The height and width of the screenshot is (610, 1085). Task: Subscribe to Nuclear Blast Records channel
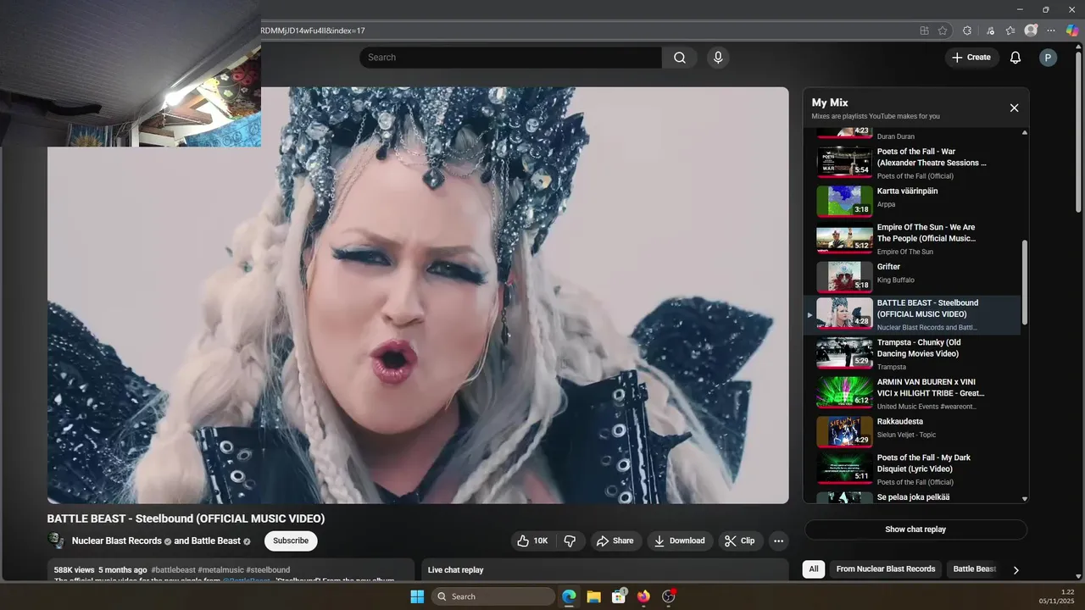click(291, 541)
